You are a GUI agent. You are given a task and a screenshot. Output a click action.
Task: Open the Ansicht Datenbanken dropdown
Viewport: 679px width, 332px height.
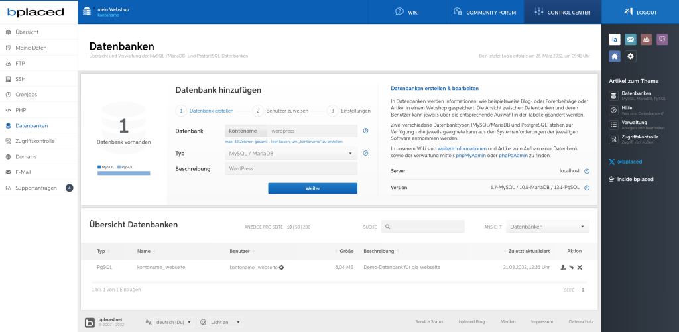(547, 227)
